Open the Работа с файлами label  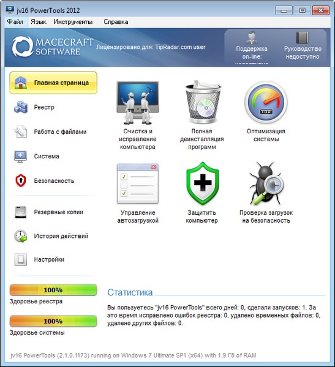(x=60, y=132)
